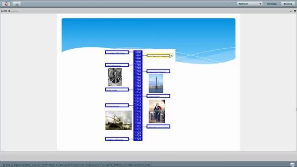Click year 1707 on the timeline
This screenshot has height=167, width=297.
138,83
